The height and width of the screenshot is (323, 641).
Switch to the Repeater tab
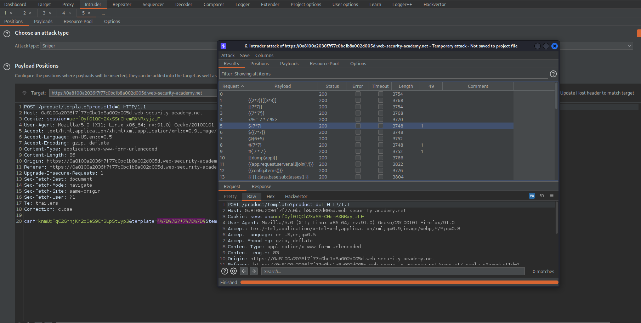122,4
